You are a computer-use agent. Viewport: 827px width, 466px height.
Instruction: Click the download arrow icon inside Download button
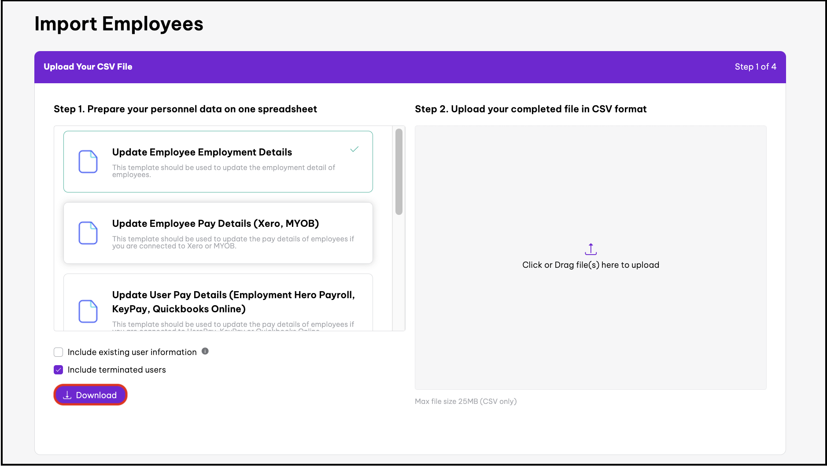coord(67,395)
